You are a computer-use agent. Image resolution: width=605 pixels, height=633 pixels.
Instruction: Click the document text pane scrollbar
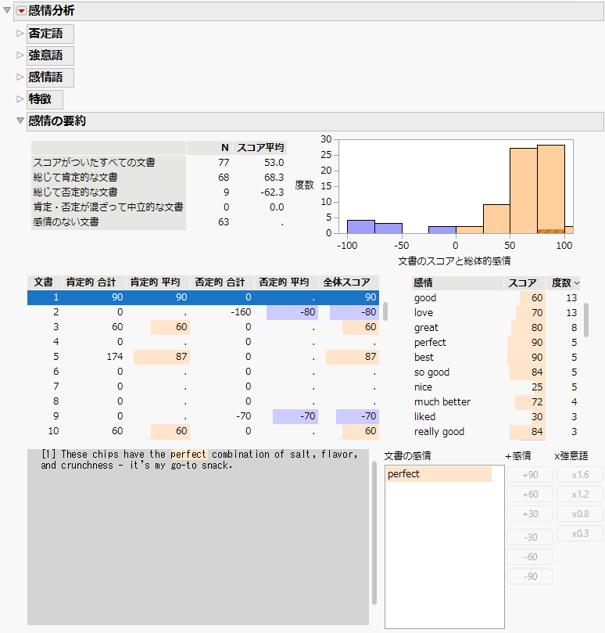point(374,533)
